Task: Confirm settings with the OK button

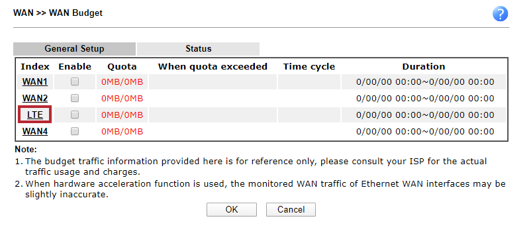Action: [x=231, y=209]
